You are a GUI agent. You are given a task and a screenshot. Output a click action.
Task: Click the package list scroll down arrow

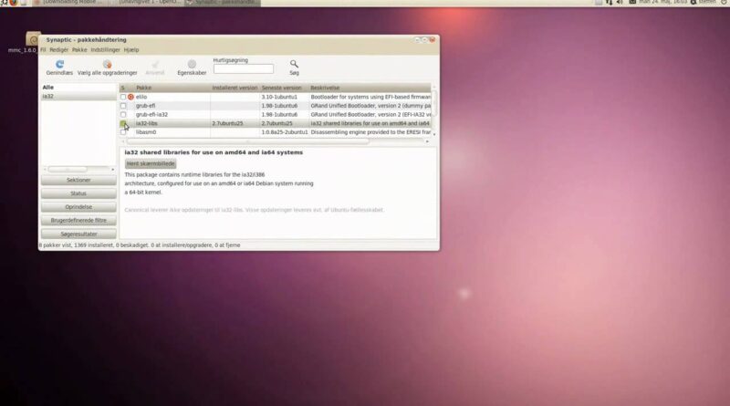[x=434, y=134]
